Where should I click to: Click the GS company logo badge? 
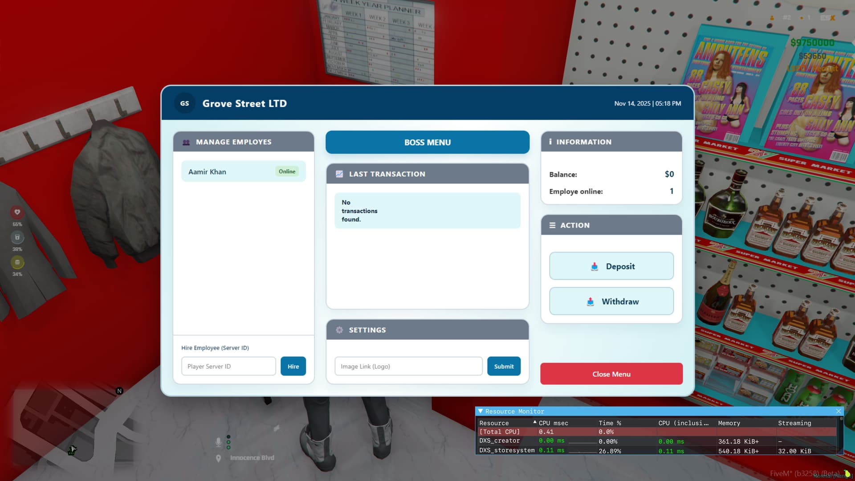point(184,103)
